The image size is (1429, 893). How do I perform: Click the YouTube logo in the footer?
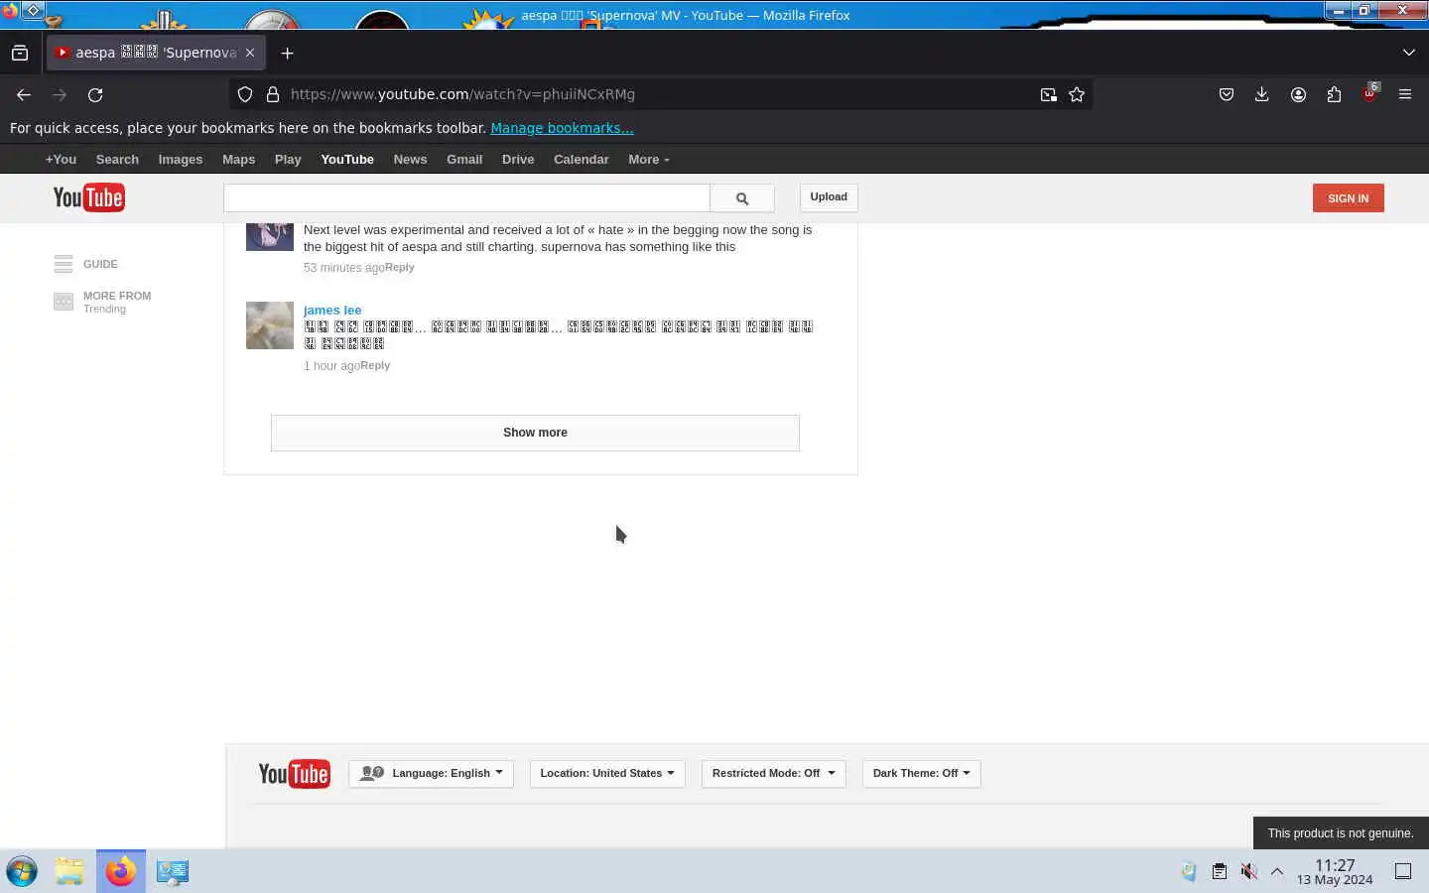point(294,774)
